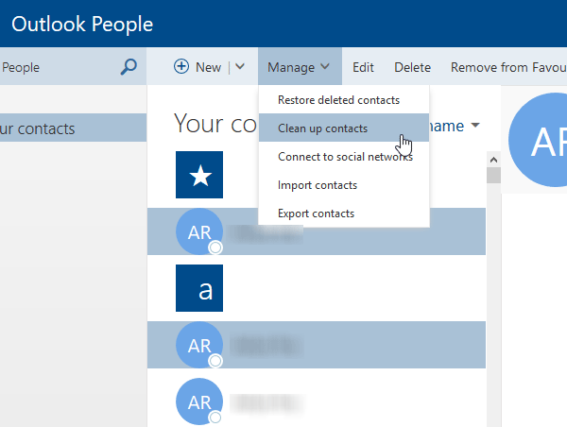Viewport: 567px width, 427px height.
Task: Open the New dropdown arrow
Action: pos(240,66)
